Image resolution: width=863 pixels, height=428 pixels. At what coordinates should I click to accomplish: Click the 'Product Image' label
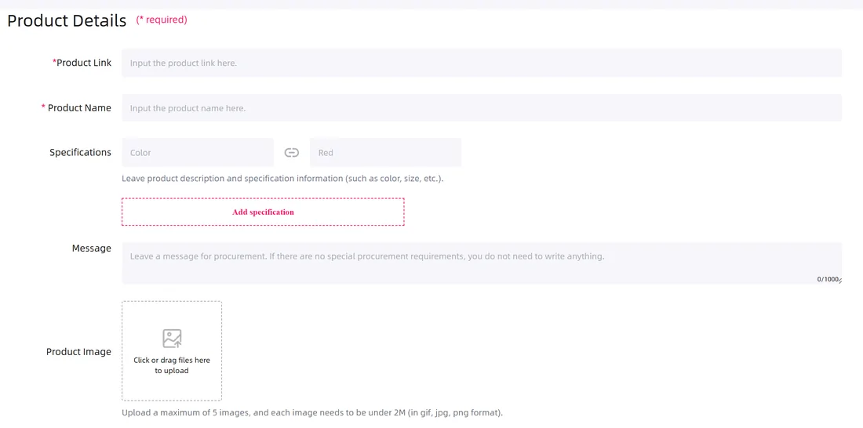pos(78,351)
